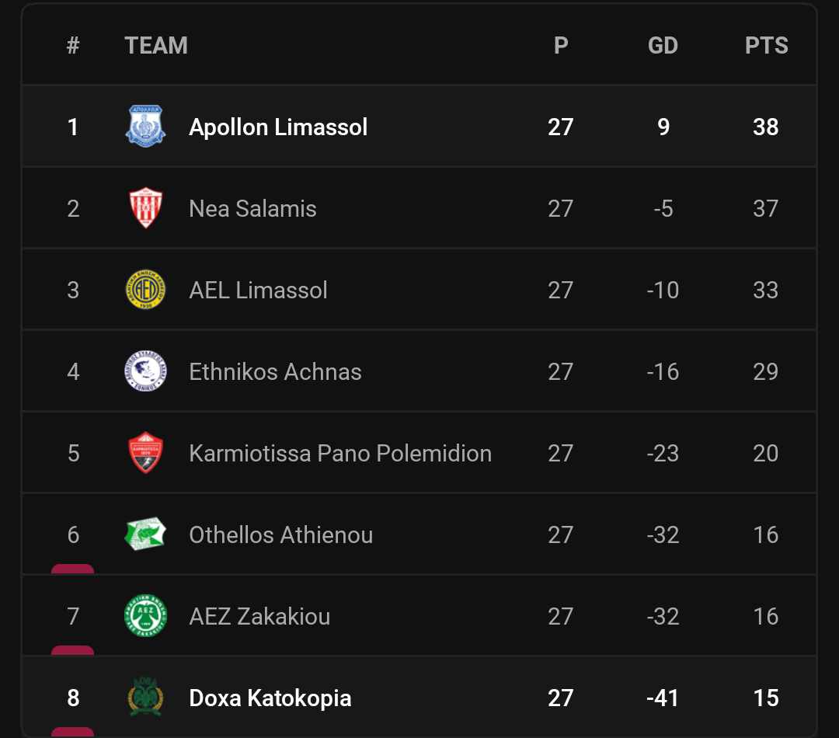Image resolution: width=839 pixels, height=738 pixels.
Task: Click the AEL Limassol yellow badge
Action: point(145,290)
